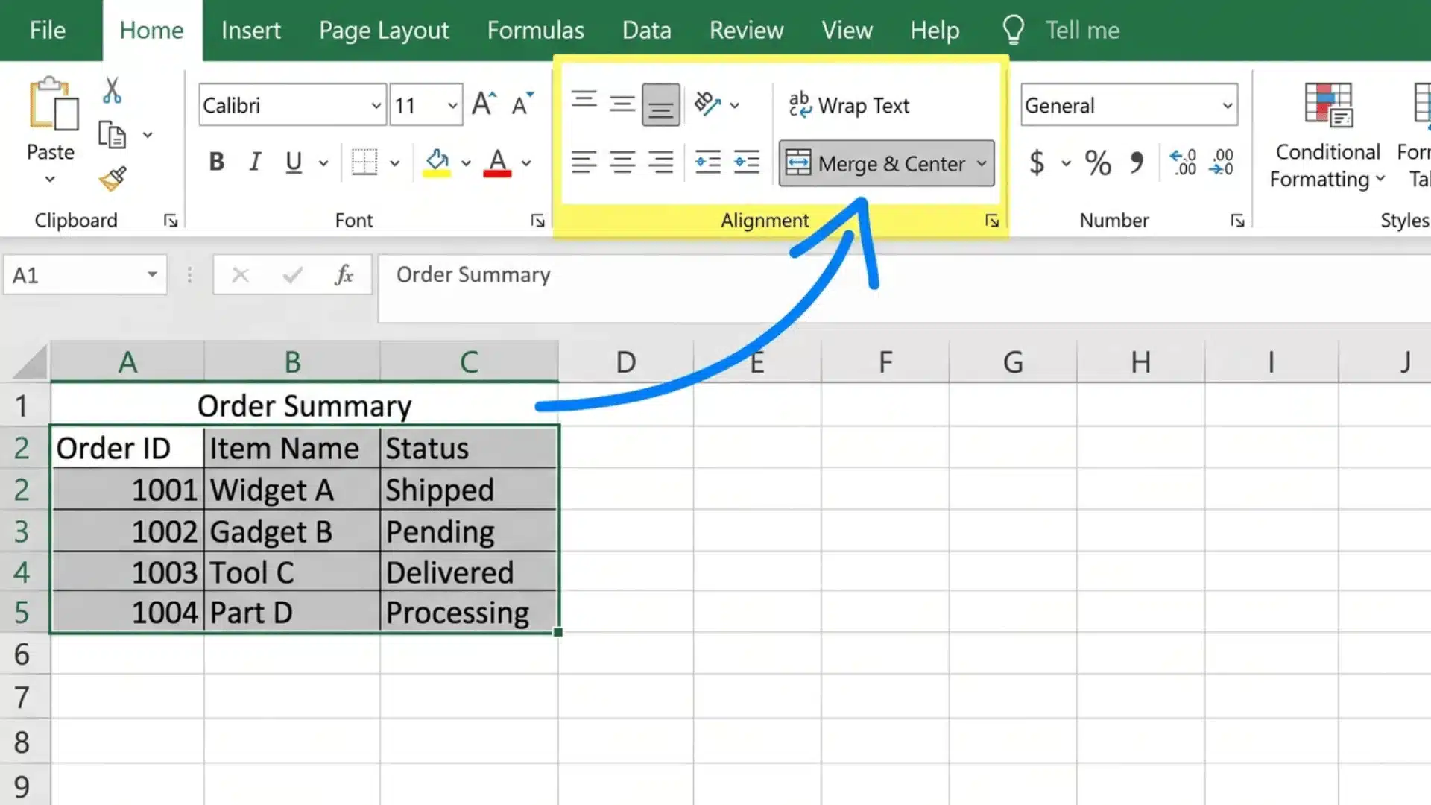Open Clipboard dialog launcher
The width and height of the screenshot is (1431, 805).
(171, 221)
